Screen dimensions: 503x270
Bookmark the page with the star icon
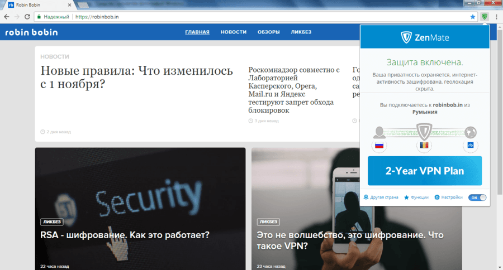point(472,17)
